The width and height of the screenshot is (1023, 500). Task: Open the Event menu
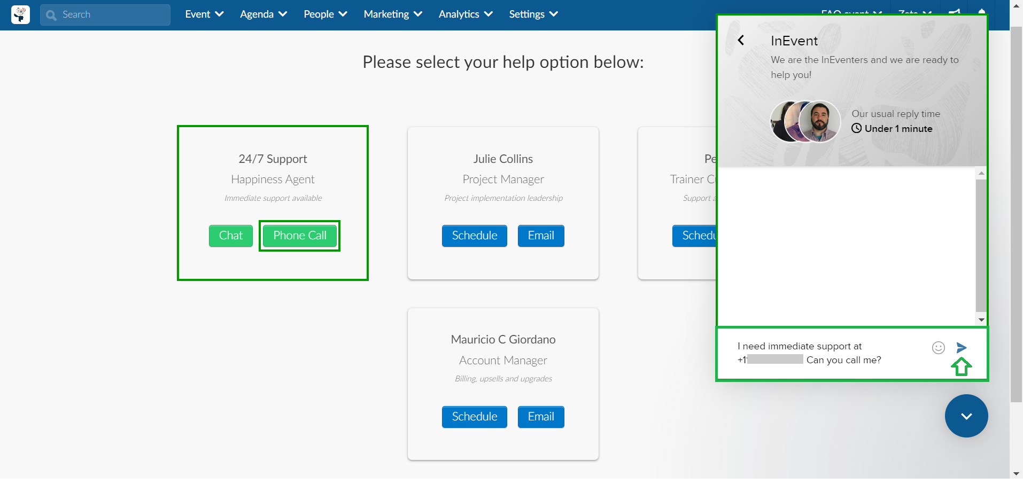pyautogui.click(x=204, y=14)
